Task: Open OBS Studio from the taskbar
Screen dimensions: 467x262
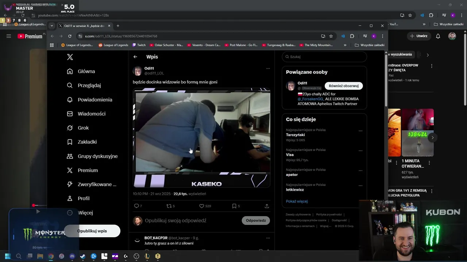Action: 136,256
